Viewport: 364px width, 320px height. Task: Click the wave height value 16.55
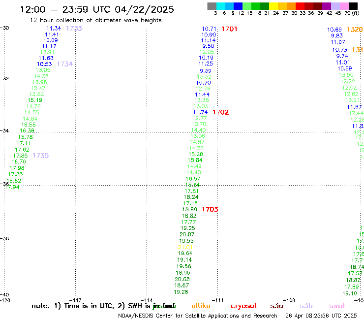click(x=29, y=125)
